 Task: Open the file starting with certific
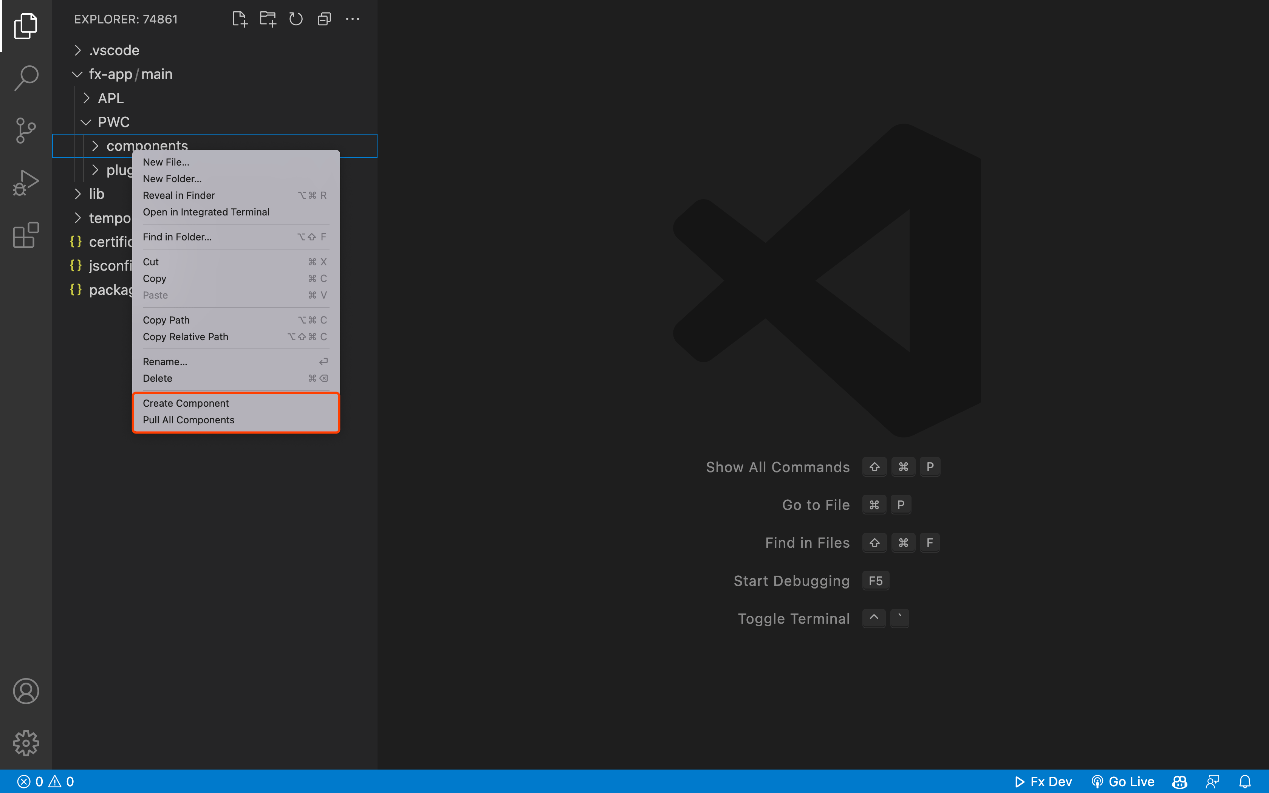[92, 242]
